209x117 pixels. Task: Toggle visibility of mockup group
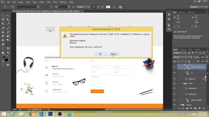click(174, 105)
